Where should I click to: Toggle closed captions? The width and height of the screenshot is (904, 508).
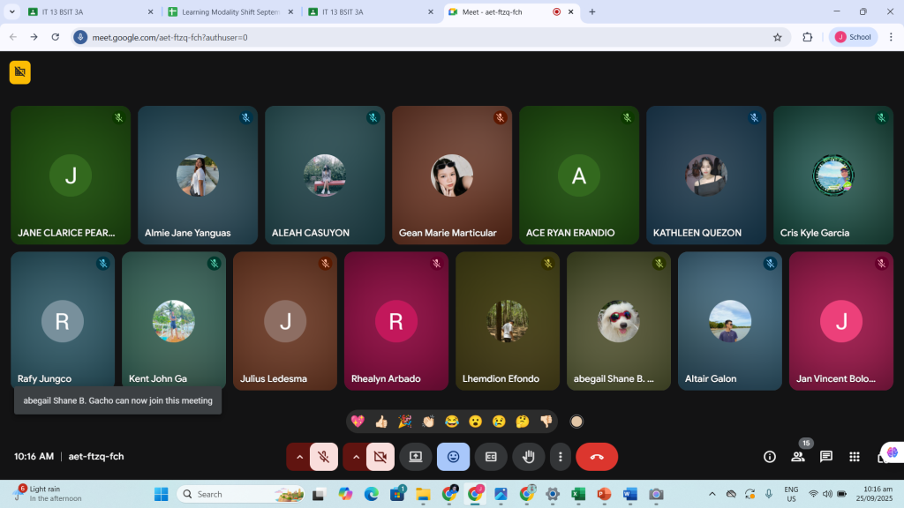pos(491,457)
